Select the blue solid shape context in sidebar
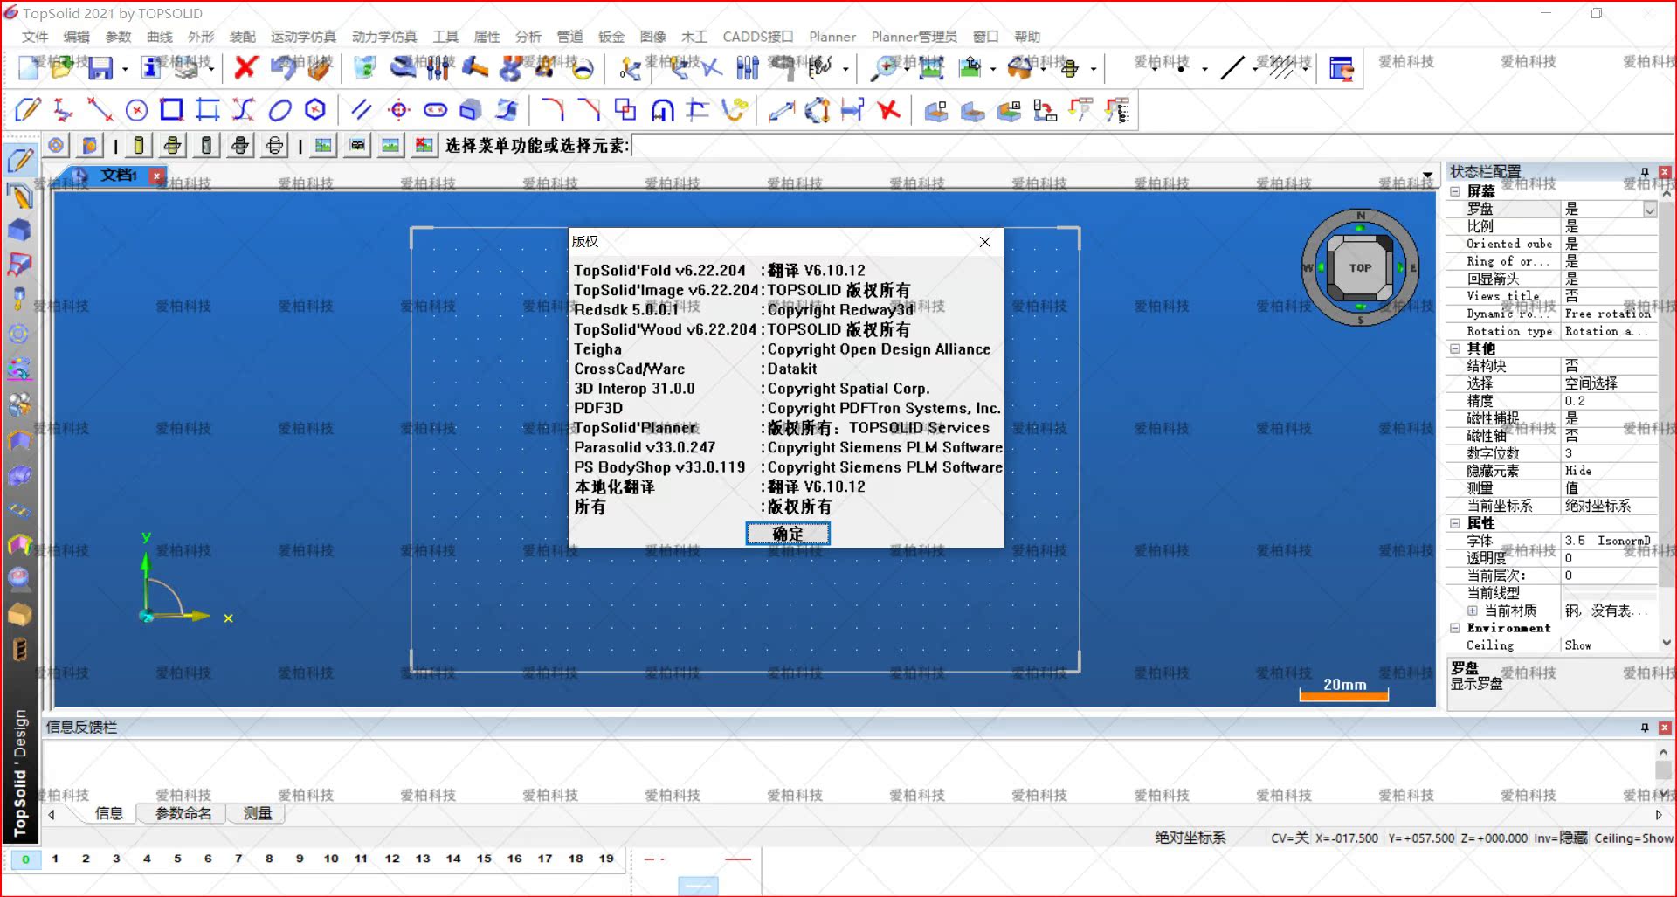Image resolution: width=1677 pixels, height=897 pixels. (x=19, y=230)
